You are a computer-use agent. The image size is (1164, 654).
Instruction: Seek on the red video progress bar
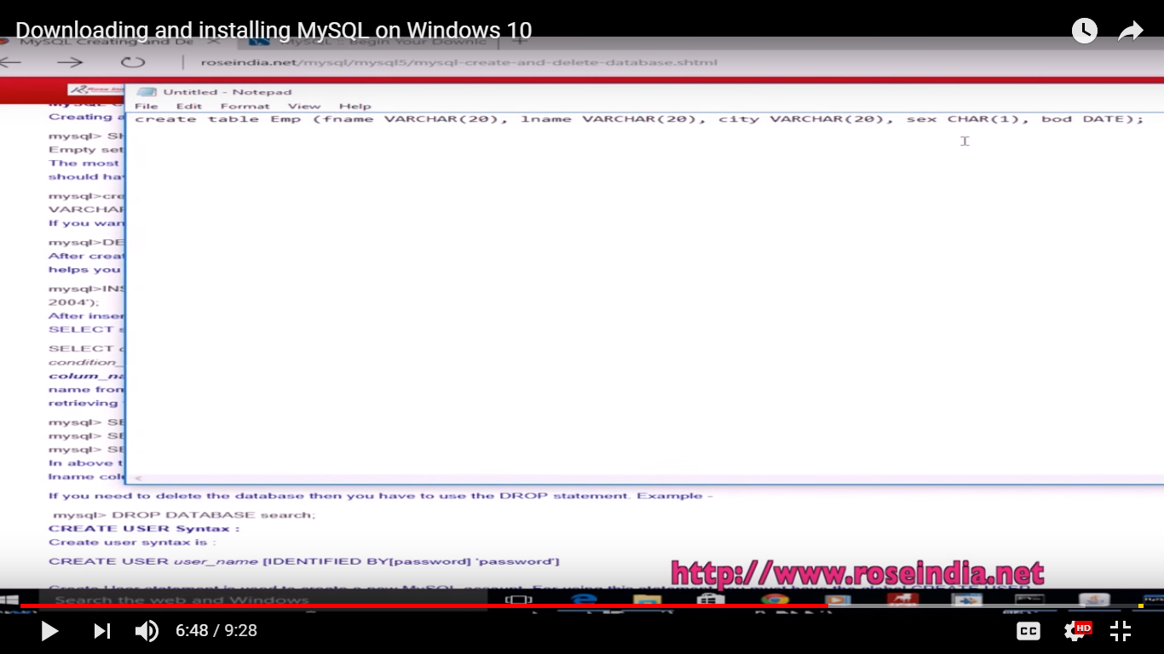tap(426, 605)
